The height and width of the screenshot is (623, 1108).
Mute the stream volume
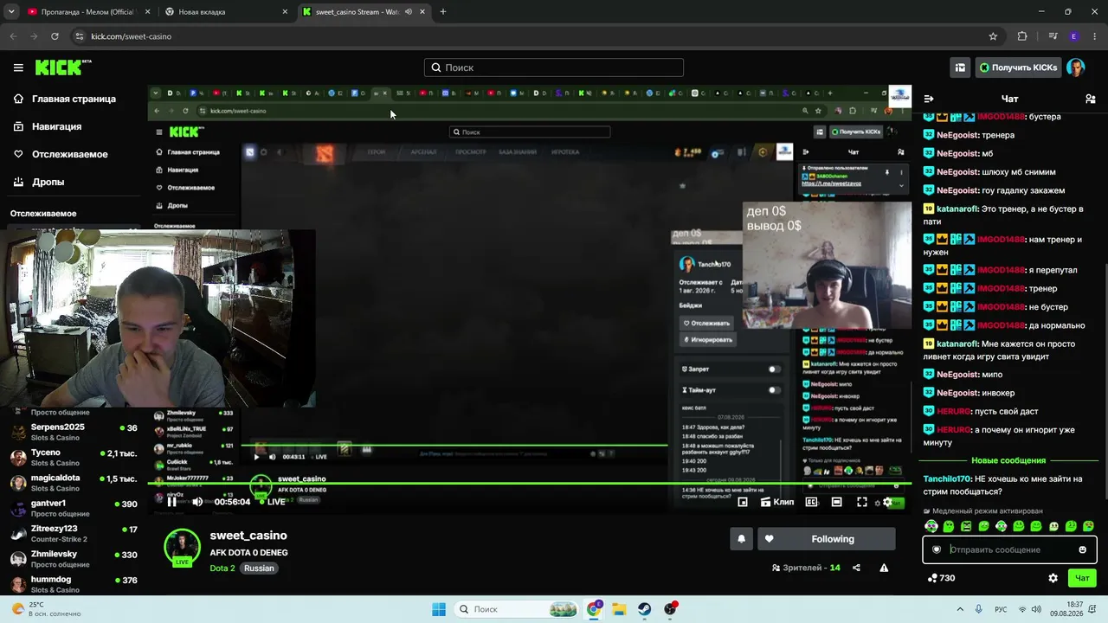click(197, 502)
